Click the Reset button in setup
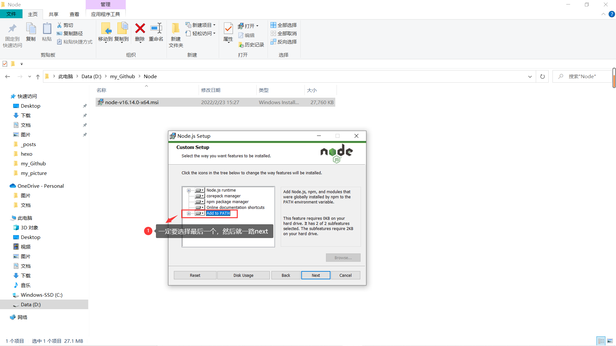Viewport: 616px width, 346px height. click(x=195, y=275)
